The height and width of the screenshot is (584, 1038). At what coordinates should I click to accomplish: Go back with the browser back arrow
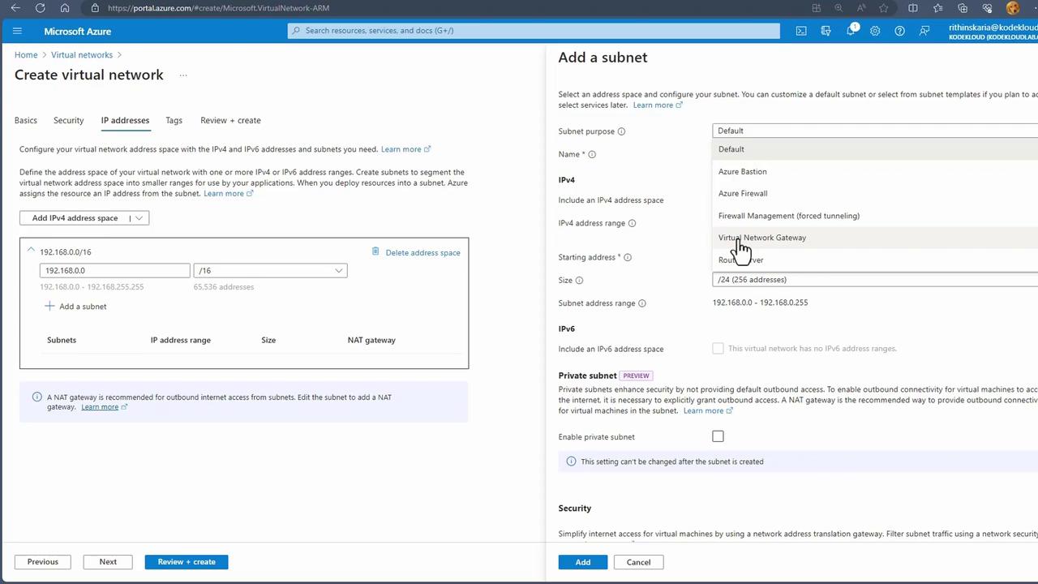click(15, 8)
